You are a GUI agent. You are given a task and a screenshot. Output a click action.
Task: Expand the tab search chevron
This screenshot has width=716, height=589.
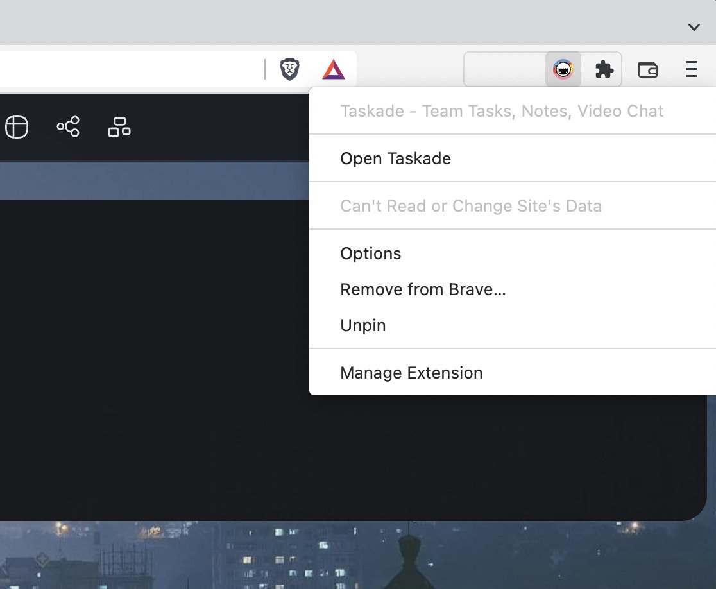694,27
